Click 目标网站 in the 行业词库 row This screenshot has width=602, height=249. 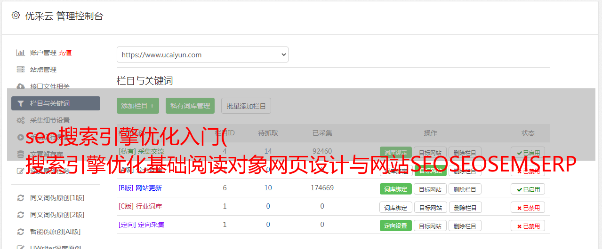click(x=430, y=207)
